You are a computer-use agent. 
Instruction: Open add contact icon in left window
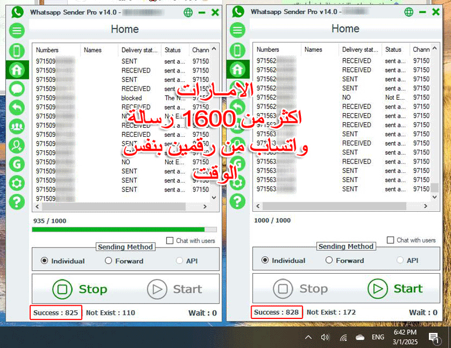click(x=17, y=146)
